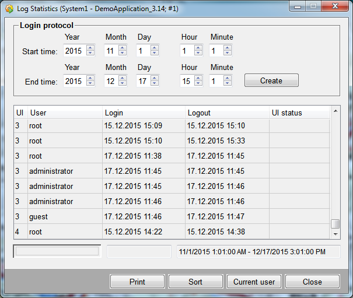
Task: Increase the End time Month value
Action: (x=123, y=78)
